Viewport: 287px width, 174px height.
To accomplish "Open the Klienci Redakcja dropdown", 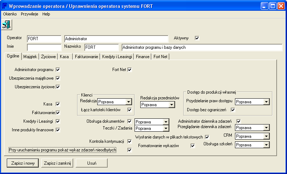I will [x=114, y=102].
